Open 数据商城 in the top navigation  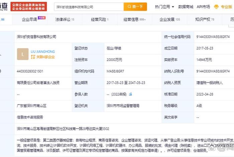click(x=186, y=7)
